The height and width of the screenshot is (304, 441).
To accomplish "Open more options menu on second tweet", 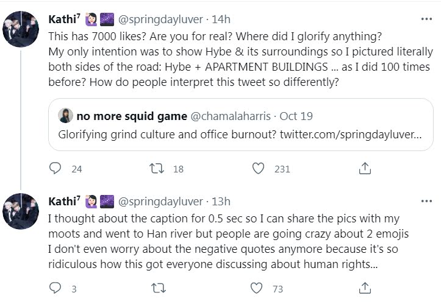I will pos(426,201).
